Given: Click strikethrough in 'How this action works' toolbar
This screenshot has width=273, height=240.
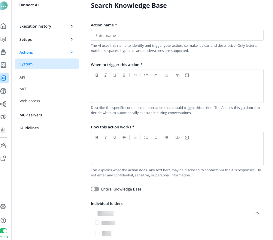Looking at the screenshot, I should point(124,138).
